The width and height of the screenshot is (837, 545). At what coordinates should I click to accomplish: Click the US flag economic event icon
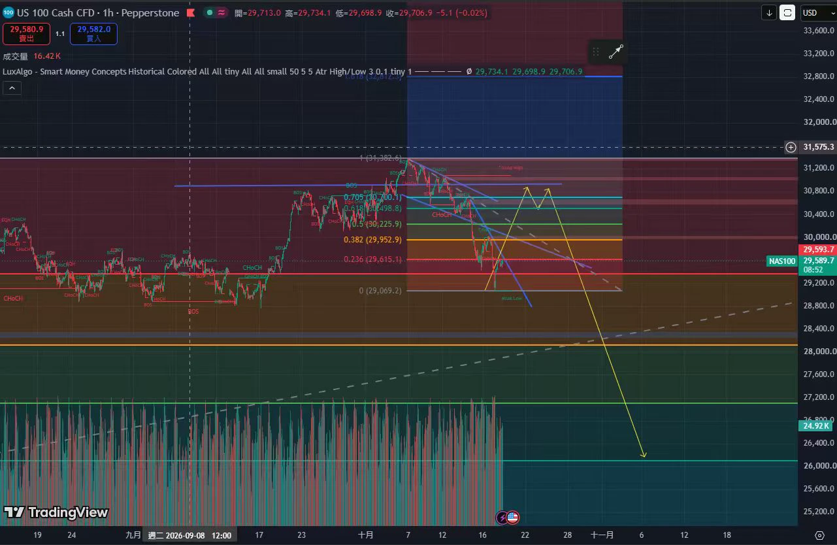[x=513, y=517]
